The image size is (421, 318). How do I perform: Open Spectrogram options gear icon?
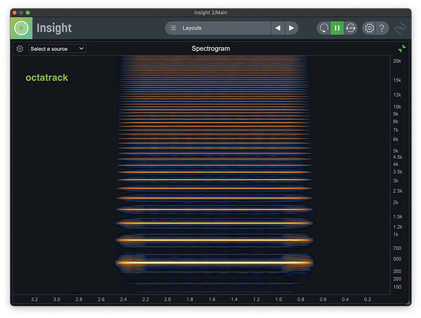(x=20, y=49)
